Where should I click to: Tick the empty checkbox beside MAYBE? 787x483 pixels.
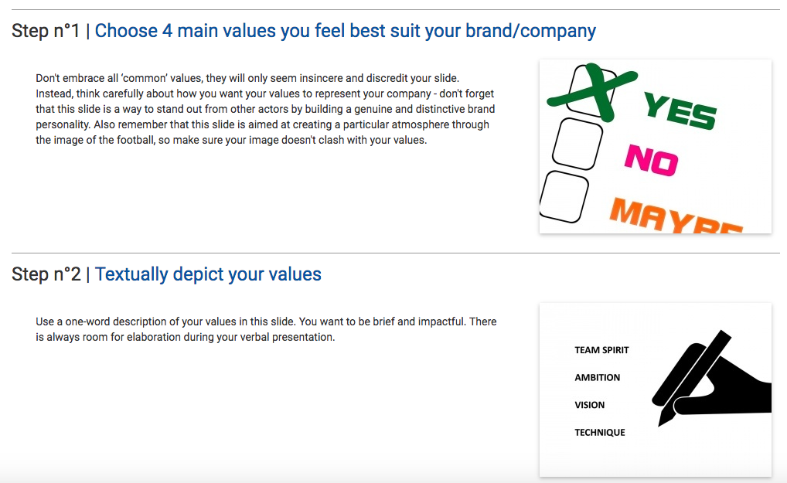click(x=564, y=196)
